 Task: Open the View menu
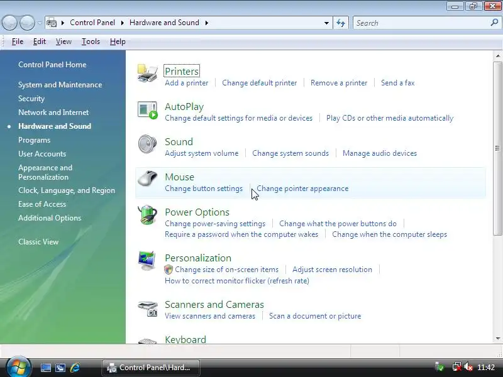click(x=64, y=41)
